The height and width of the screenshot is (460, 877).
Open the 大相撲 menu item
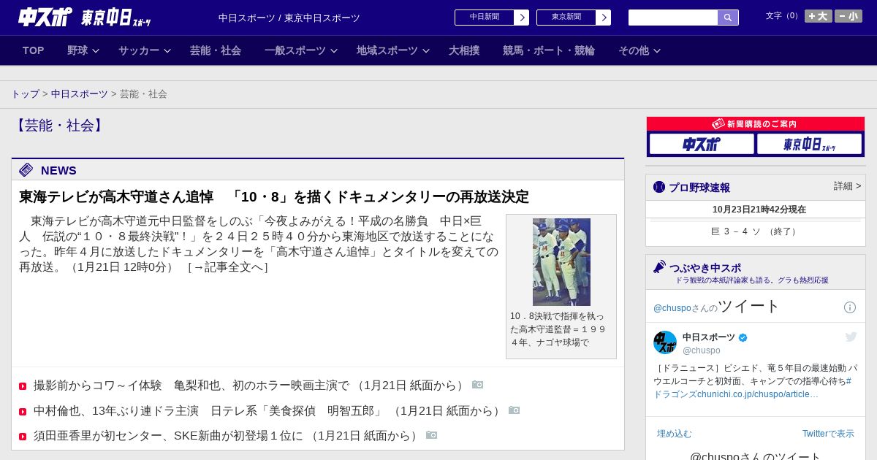(464, 50)
